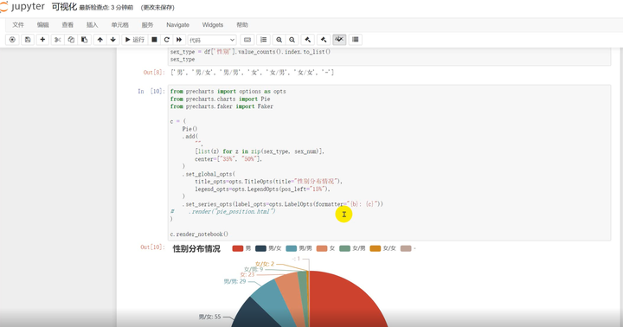Screen dimensions: 623x327
Task: Copy the selected cell
Action: (x=71, y=40)
